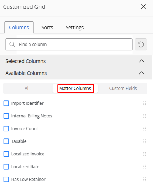Click the reset columns icon button

[x=141, y=44]
